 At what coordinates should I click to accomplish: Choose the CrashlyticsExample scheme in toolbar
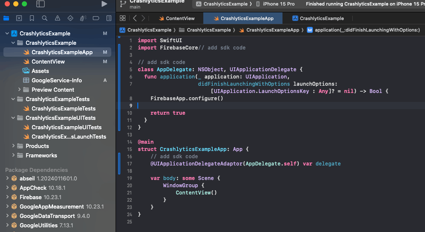(x=222, y=4)
